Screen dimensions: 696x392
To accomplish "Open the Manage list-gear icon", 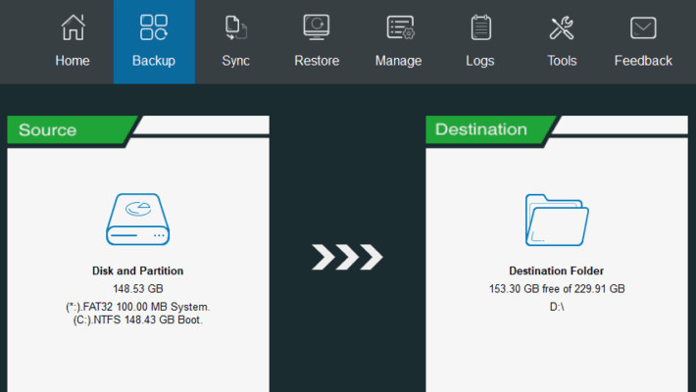I will coord(400,27).
